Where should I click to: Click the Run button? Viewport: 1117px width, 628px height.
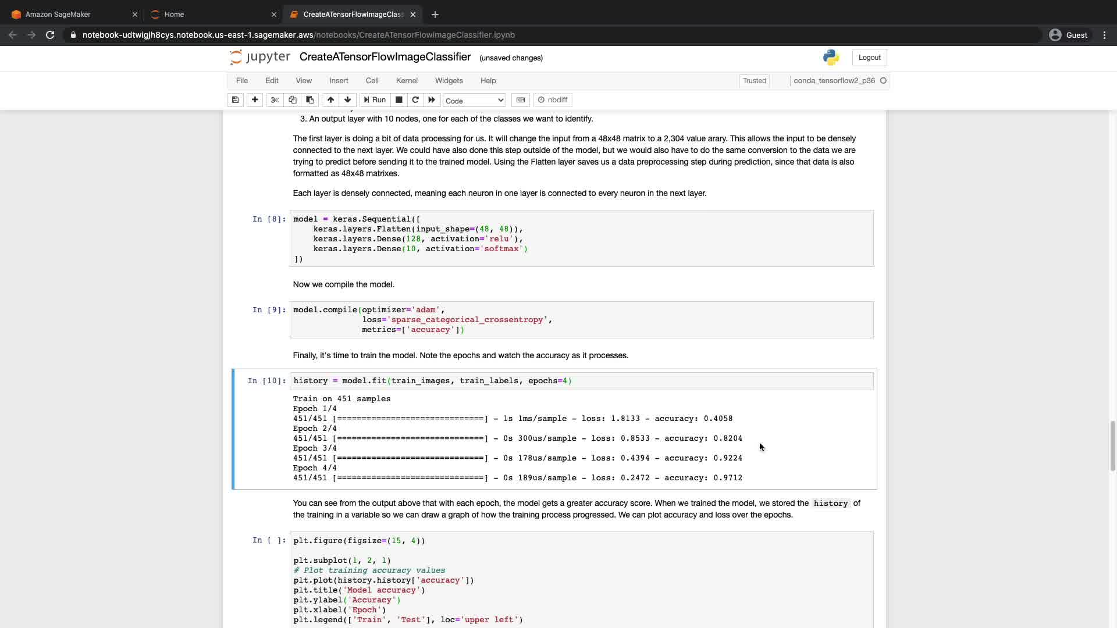pos(375,100)
